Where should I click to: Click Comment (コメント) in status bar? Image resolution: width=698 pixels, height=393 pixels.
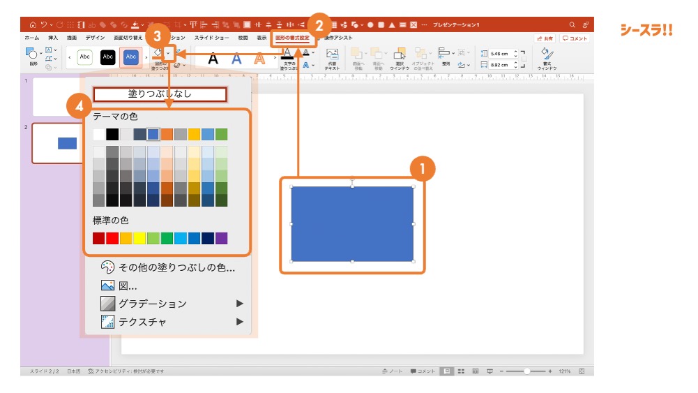point(423,371)
